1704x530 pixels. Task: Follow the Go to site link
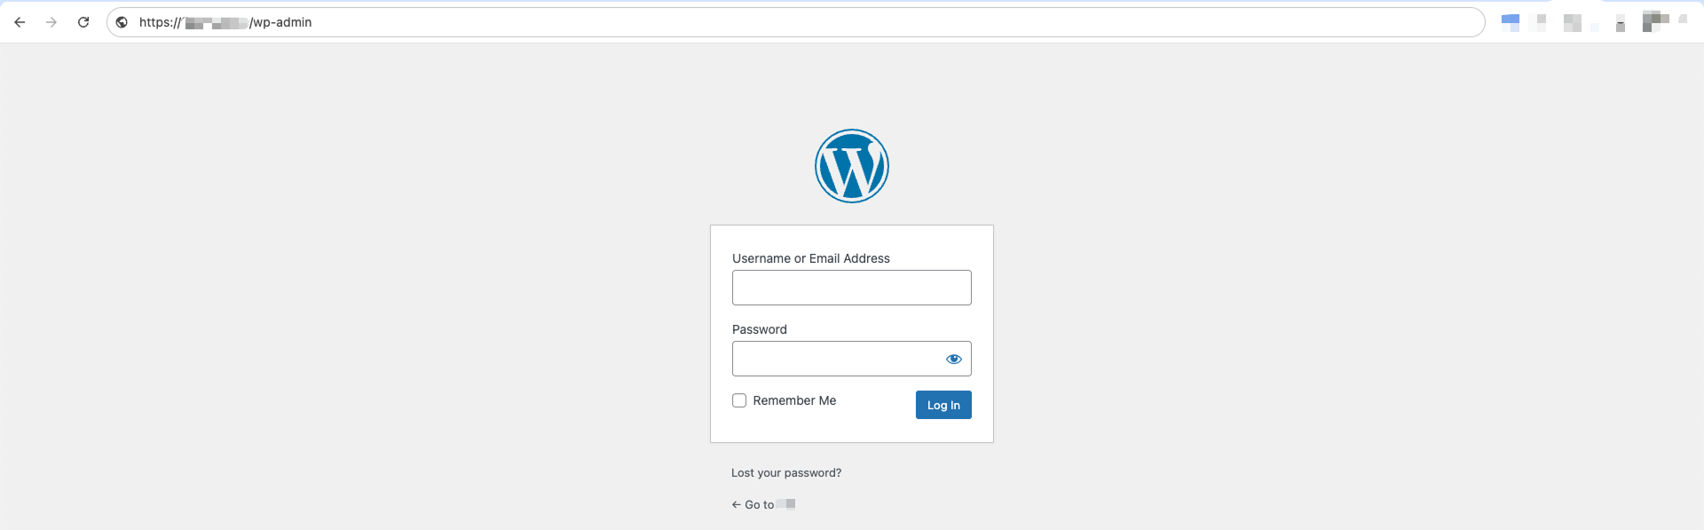763,504
